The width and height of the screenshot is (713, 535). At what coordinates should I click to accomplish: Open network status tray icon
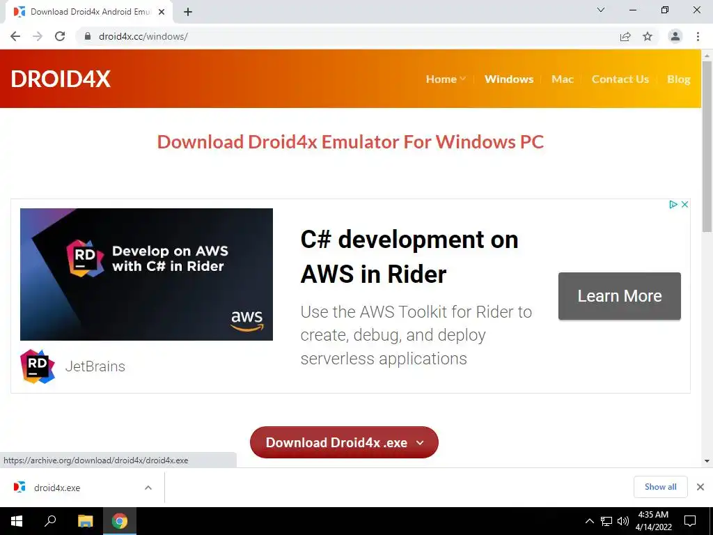coord(606,521)
